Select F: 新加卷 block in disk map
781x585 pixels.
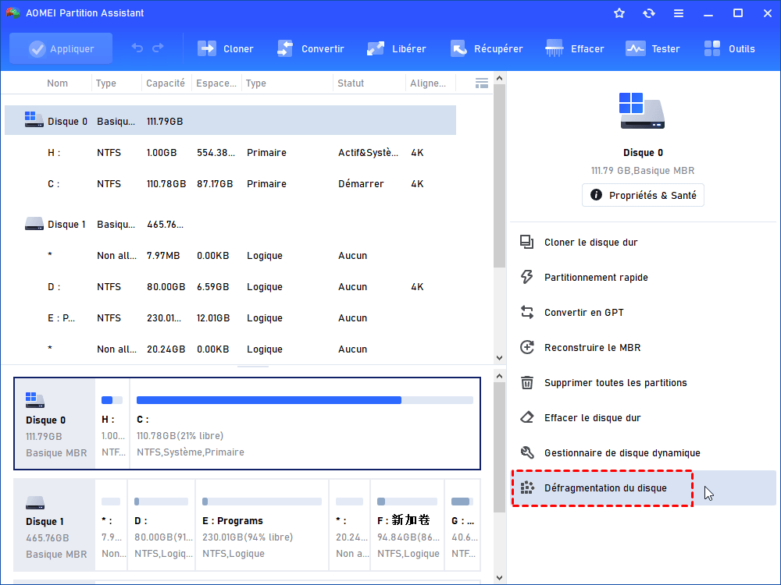pos(408,525)
